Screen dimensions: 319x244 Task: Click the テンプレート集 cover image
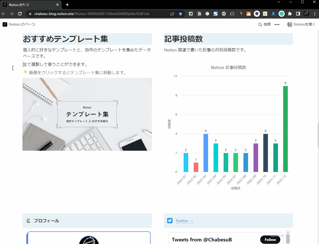click(x=87, y=114)
